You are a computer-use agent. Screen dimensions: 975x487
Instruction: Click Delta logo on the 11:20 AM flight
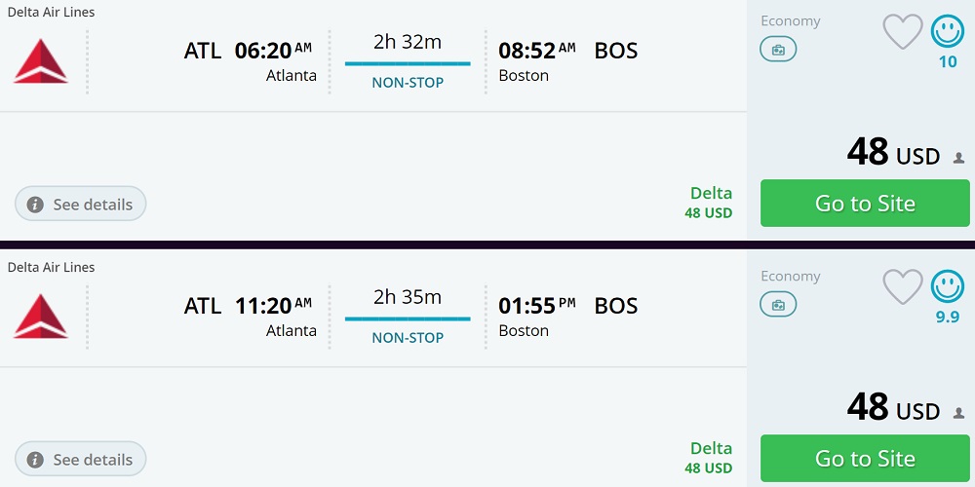41,317
